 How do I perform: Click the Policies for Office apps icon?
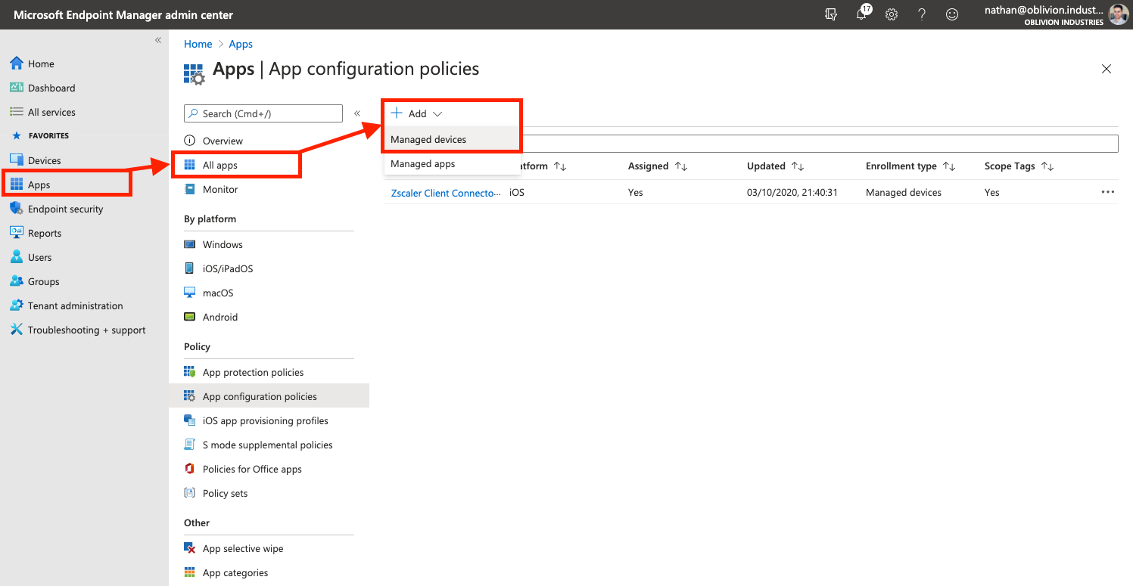(x=190, y=469)
